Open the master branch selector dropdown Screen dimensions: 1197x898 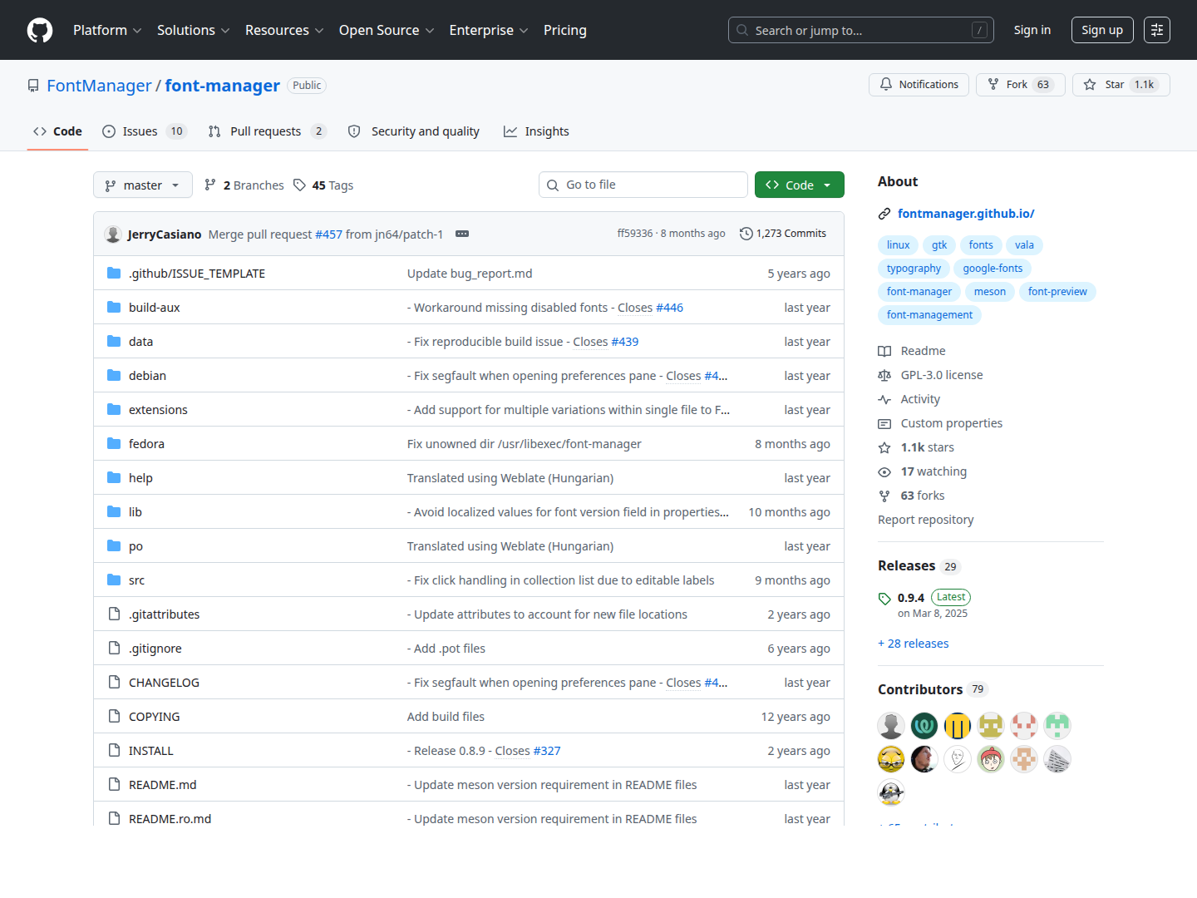(x=143, y=185)
